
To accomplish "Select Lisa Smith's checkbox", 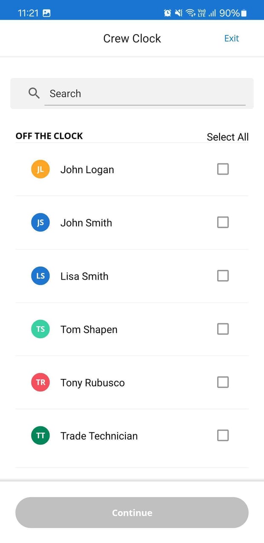I will [223, 276].
